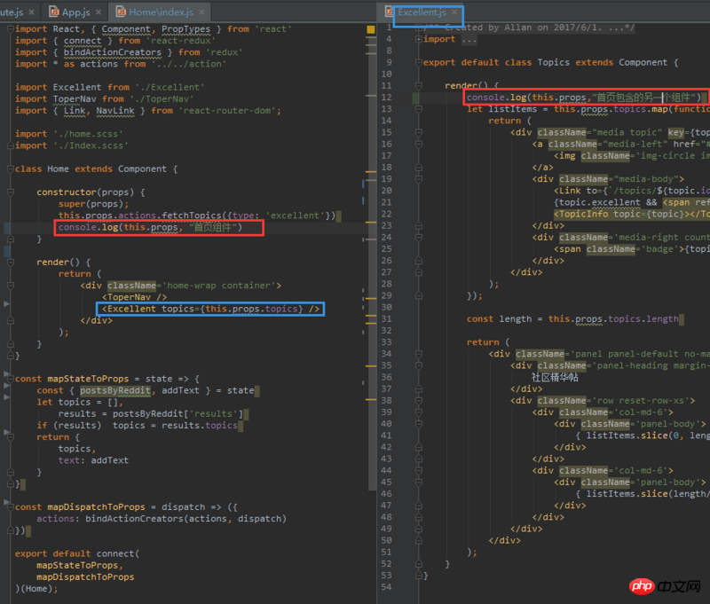Click 'mapDispatchToProps' in the const declaration
Viewport: 710px width, 604px height.
click(96, 507)
